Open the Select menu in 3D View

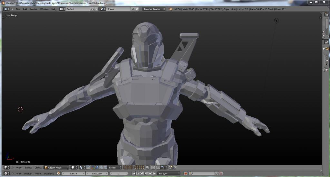pos(28,168)
